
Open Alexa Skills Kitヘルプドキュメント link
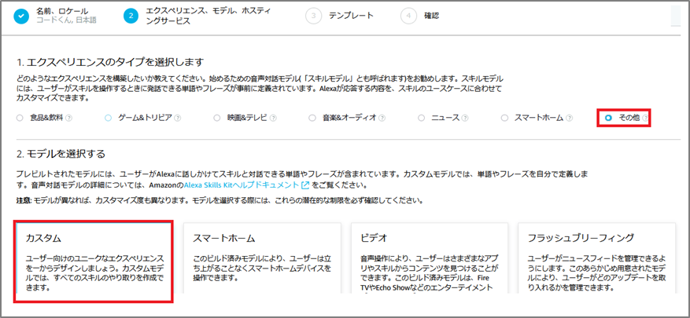coord(242,185)
